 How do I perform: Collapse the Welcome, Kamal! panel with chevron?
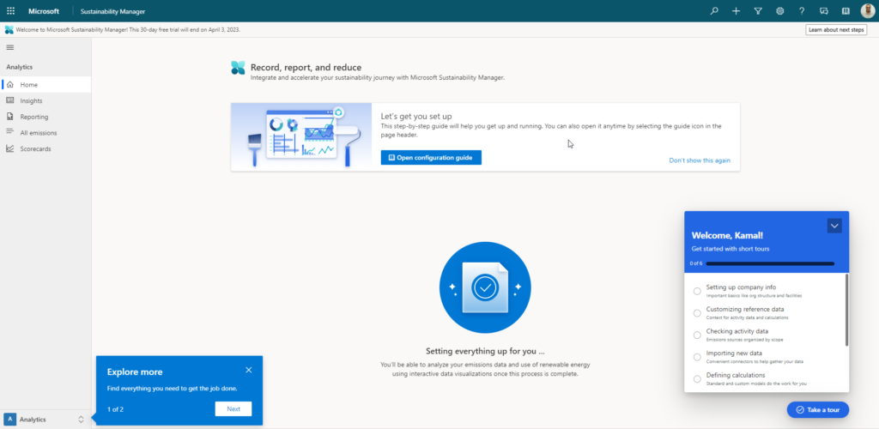click(834, 226)
